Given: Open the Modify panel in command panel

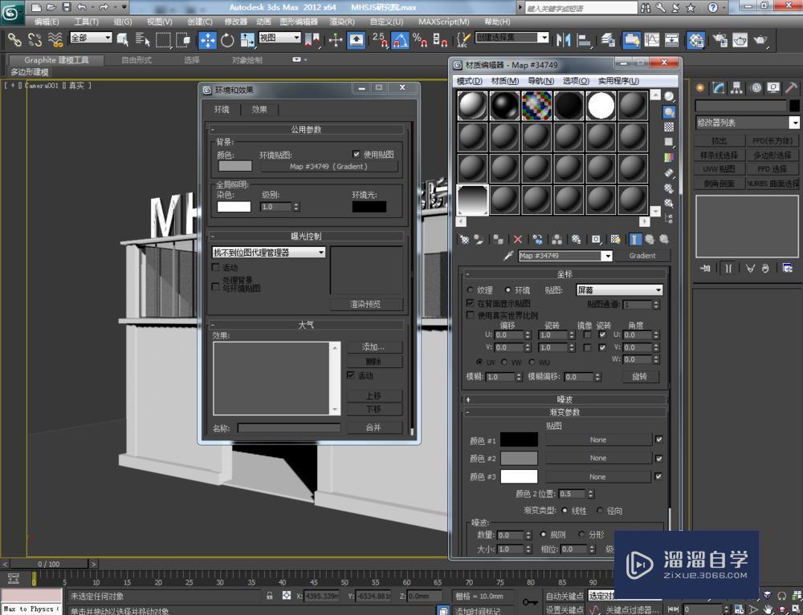Looking at the screenshot, I should coord(718,88).
